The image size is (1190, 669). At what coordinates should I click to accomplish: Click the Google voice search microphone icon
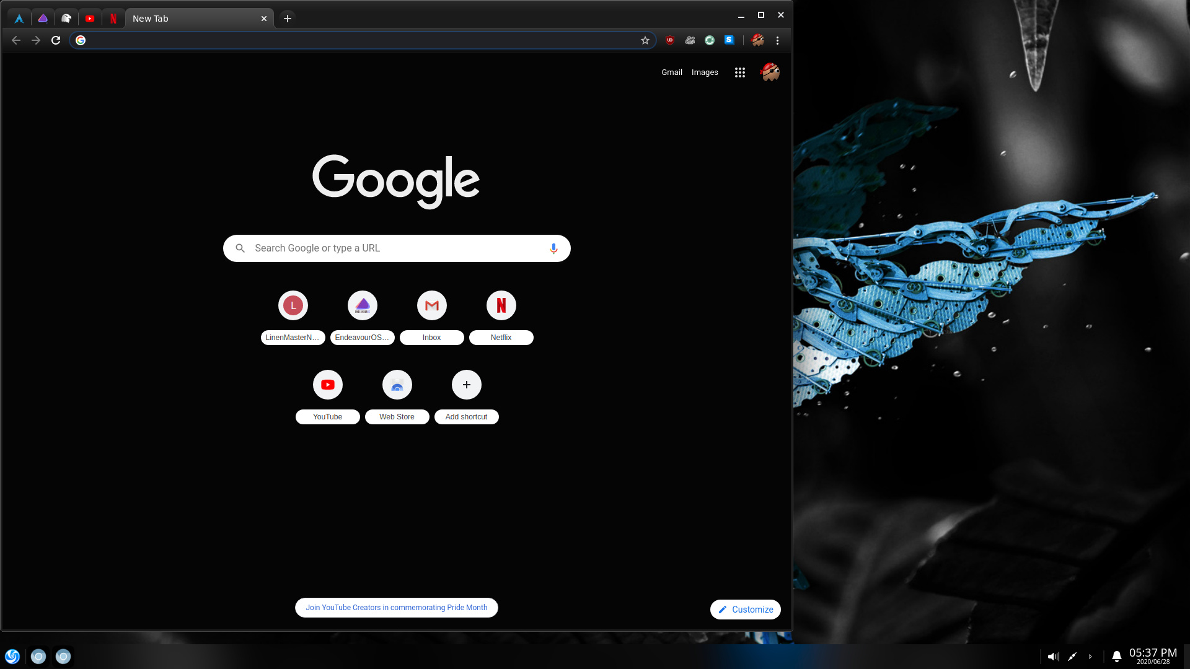[553, 247]
